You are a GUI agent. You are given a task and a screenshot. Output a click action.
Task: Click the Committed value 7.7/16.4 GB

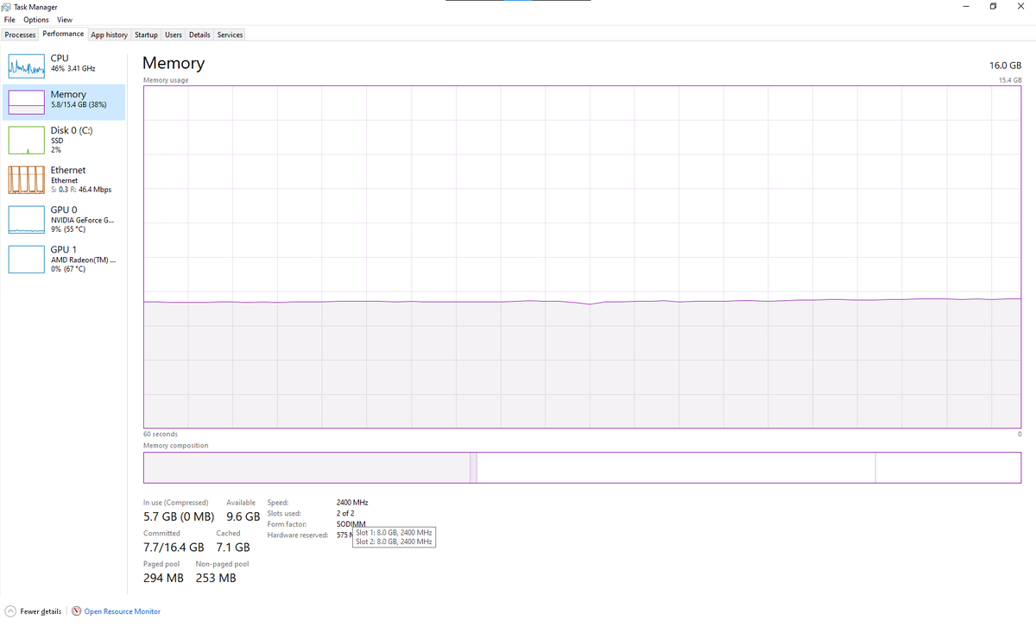174,548
